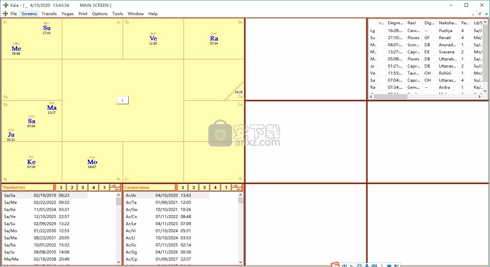Viewport: 490px width, 267px height.
Task: Click the left arrow icon in the Vimshottari panel
Action: tap(115, 186)
